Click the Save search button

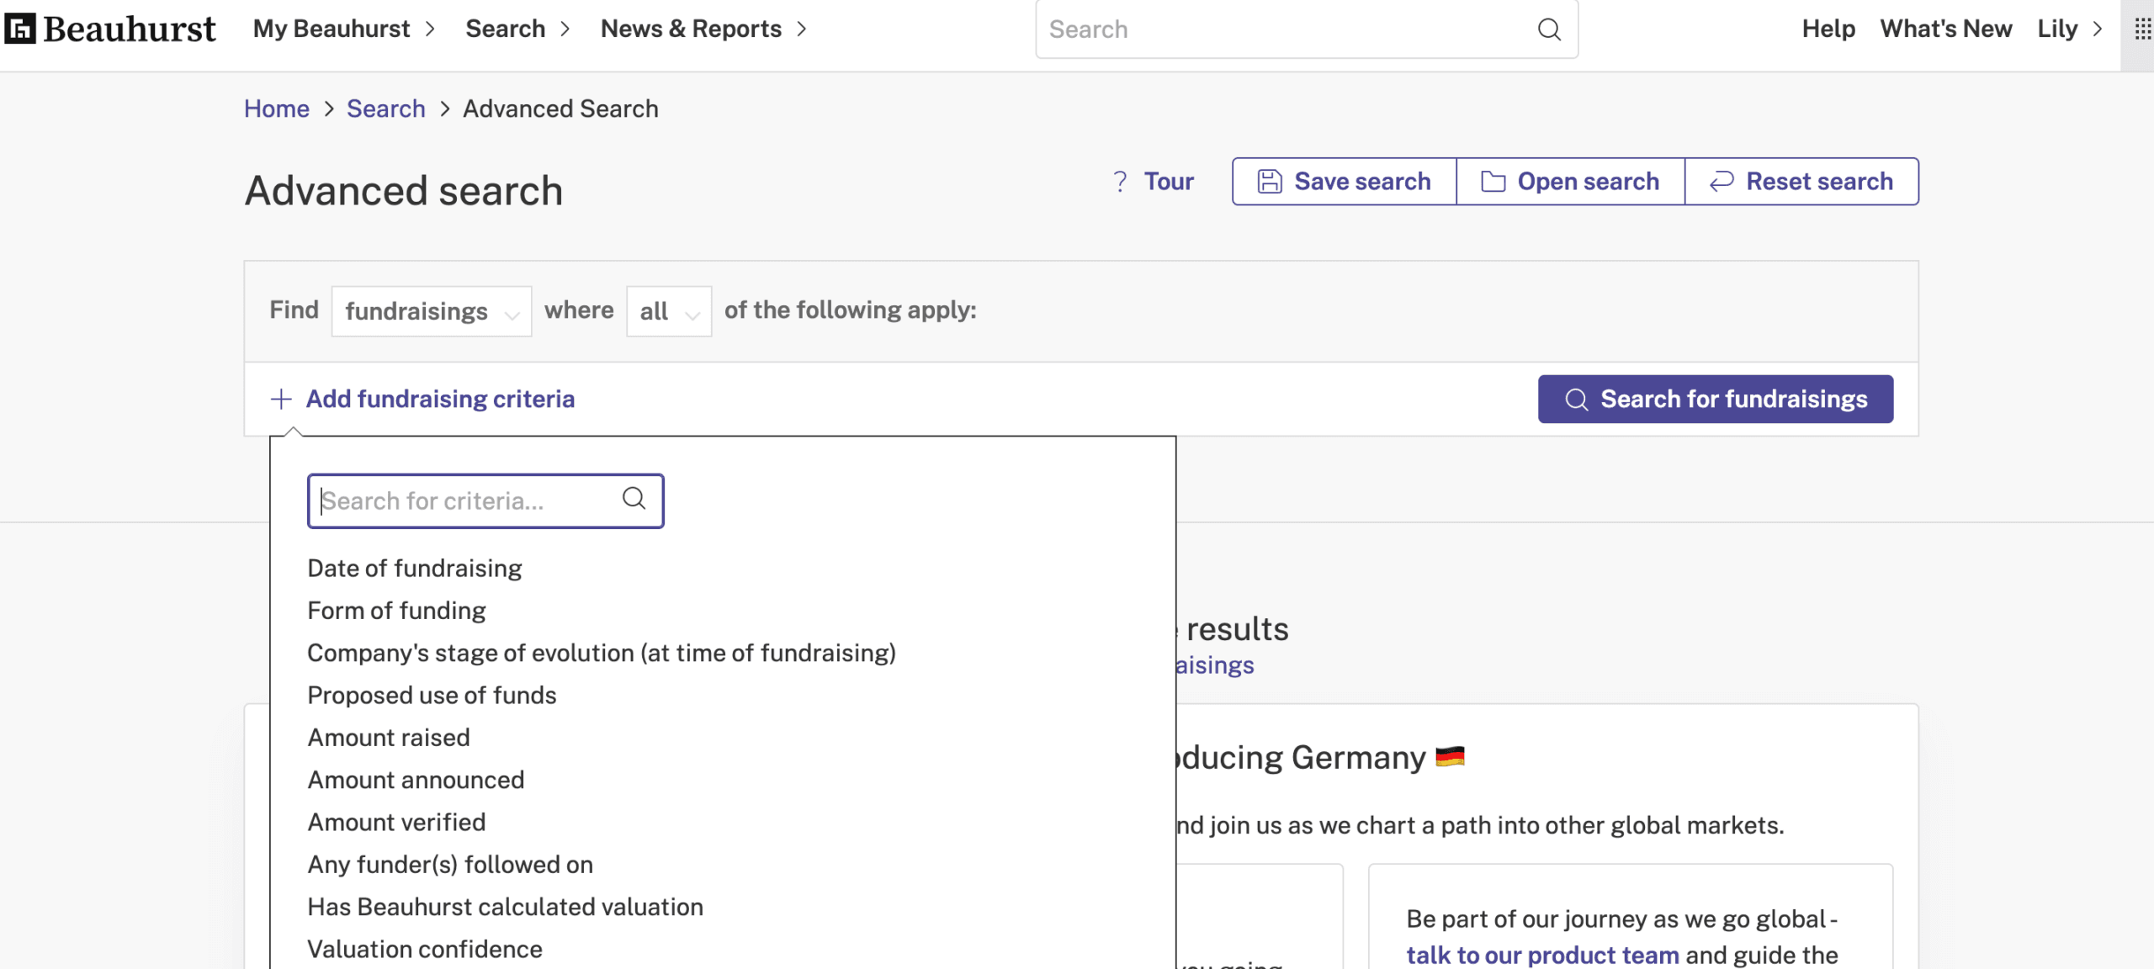(x=1345, y=182)
